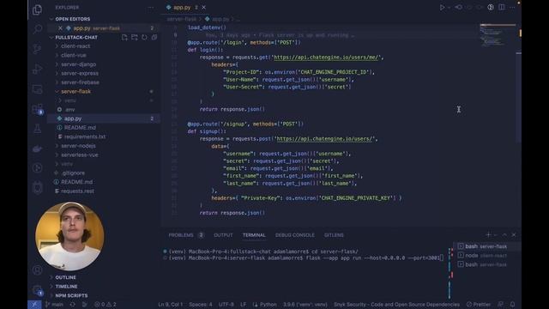
Task: Open the Search view in activity bar
Action: coord(37,28)
